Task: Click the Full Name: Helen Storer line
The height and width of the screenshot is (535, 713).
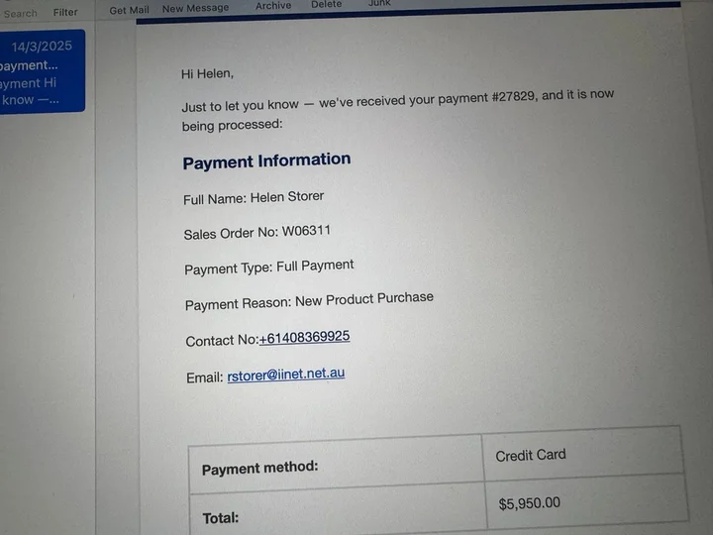Action: [254, 198]
